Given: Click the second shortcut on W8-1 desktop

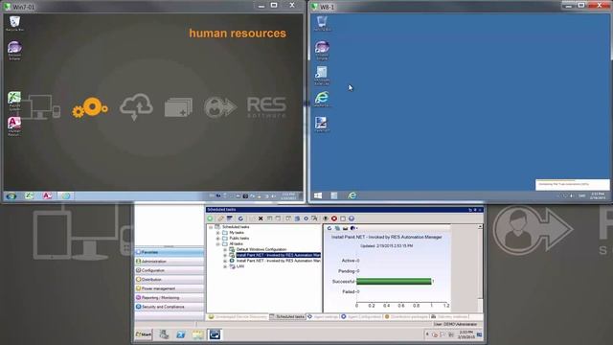Looking at the screenshot, I should point(322,50).
